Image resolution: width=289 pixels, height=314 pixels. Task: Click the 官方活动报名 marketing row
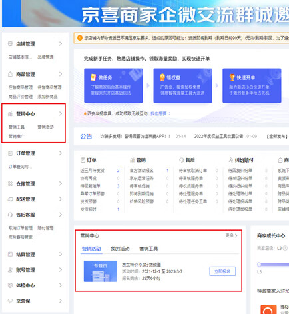(x=149, y=171)
